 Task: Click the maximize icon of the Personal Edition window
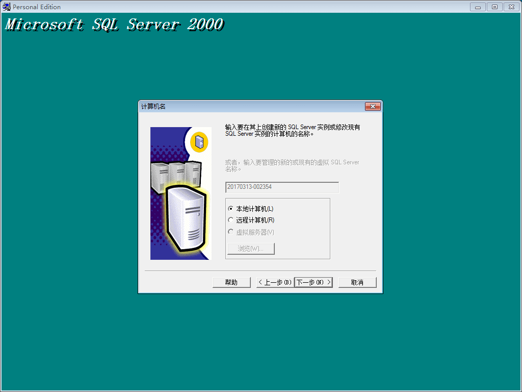(494, 7)
